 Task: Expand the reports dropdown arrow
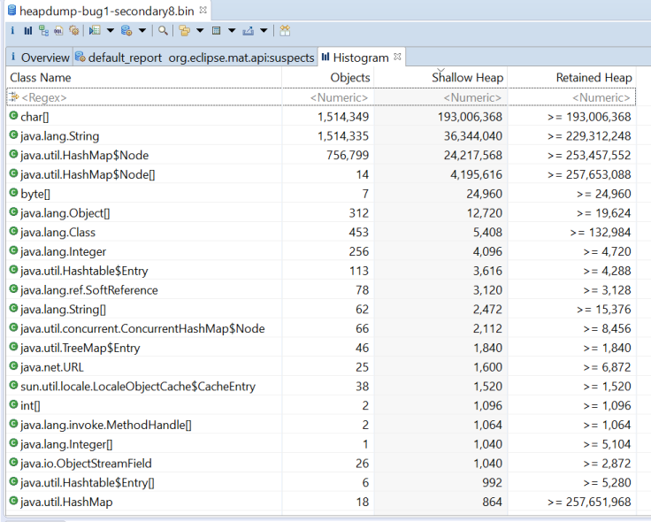coord(111,30)
